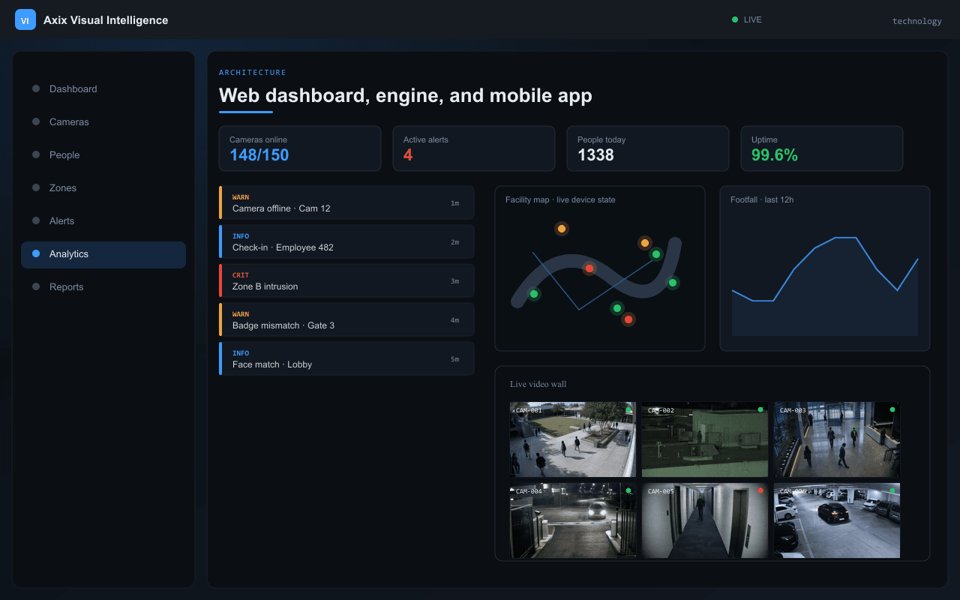Select the Reports menu item
The image size is (960, 600).
coord(103,286)
